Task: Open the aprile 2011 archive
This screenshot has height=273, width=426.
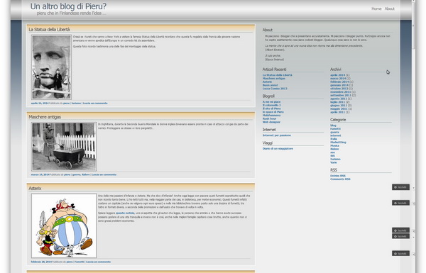Action: (x=338, y=112)
